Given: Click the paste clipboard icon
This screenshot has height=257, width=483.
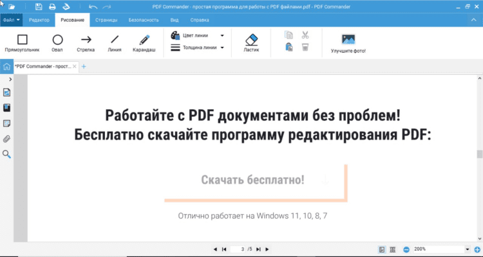Looking at the screenshot, I should click(289, 48).
